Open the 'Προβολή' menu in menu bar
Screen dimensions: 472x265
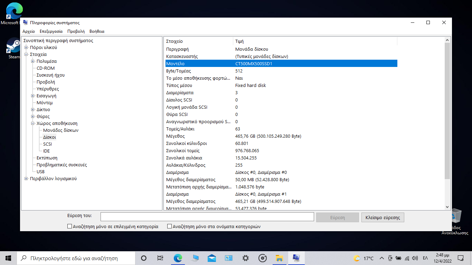(76, 31)
